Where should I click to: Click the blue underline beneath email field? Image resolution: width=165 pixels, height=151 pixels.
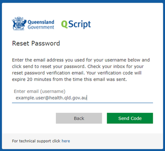pos(82,103)
